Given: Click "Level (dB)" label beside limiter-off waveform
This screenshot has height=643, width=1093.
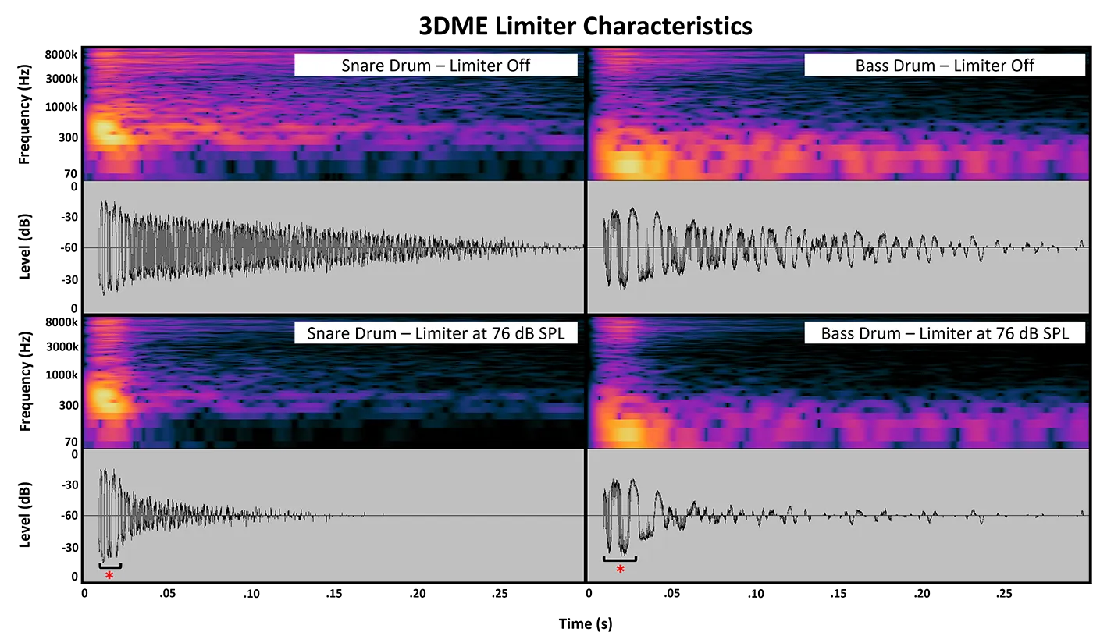Looking at the screenshot, I should click(x=24, y=247).
